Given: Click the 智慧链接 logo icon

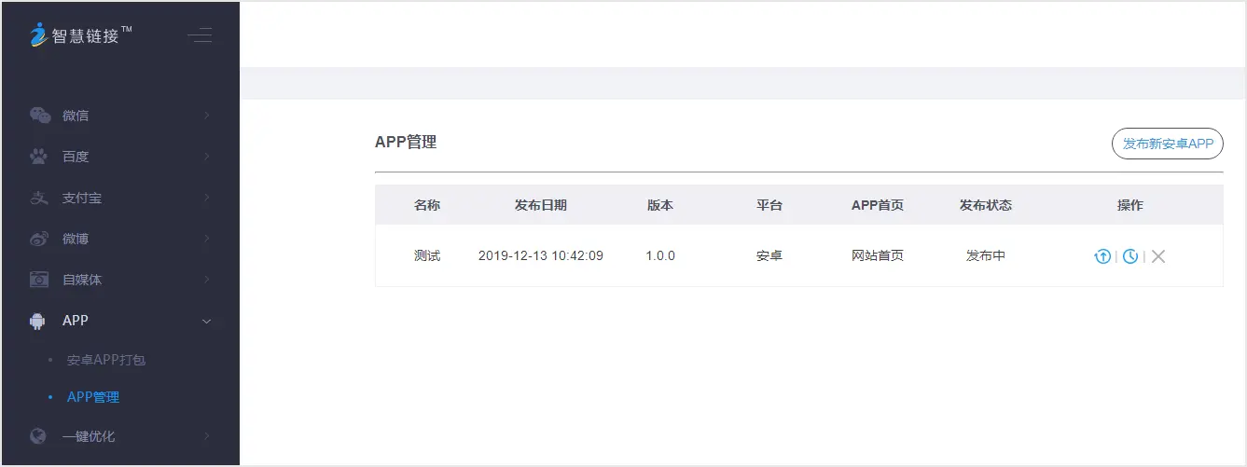Looking at the screenshot, I should coord(38,35).
